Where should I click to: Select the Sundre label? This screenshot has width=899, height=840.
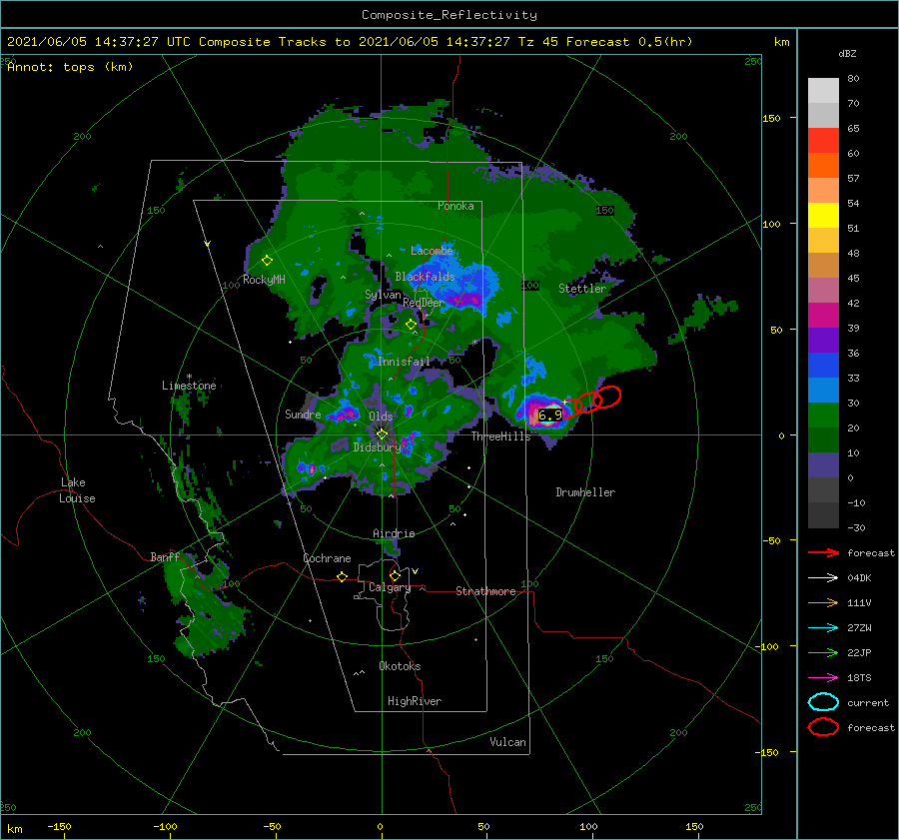pyautogui.click(x=303, y=414)
